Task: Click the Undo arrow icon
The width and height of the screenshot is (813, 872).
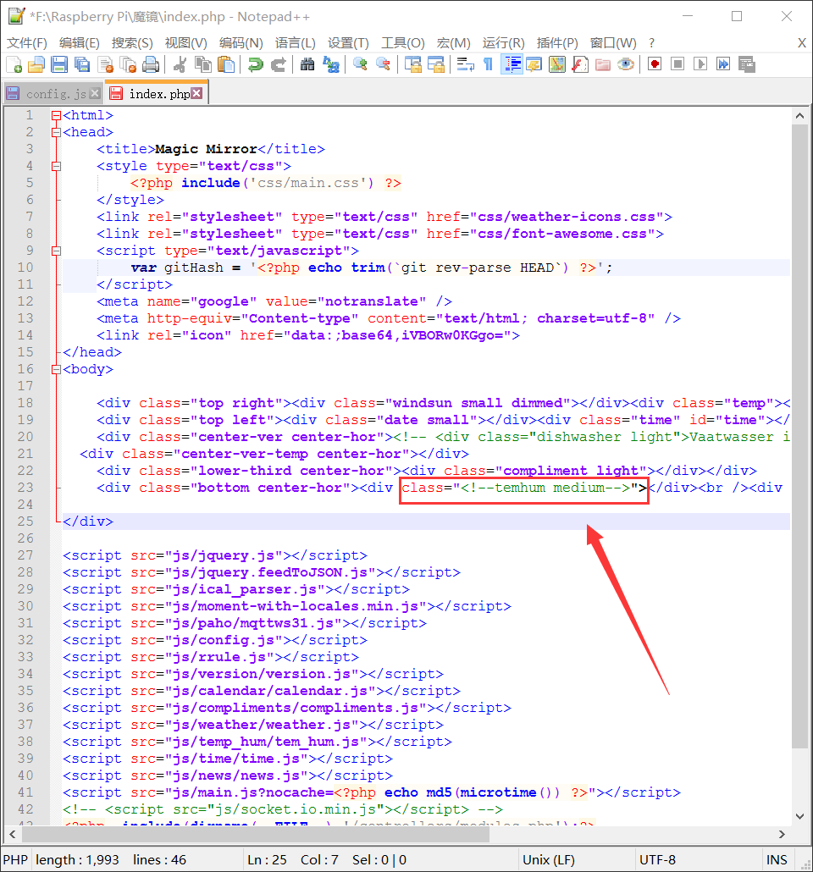Action: [x=255, y=64]
